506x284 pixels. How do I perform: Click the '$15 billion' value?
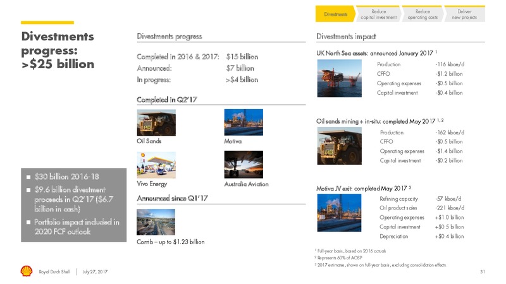[x=242, y=57]
